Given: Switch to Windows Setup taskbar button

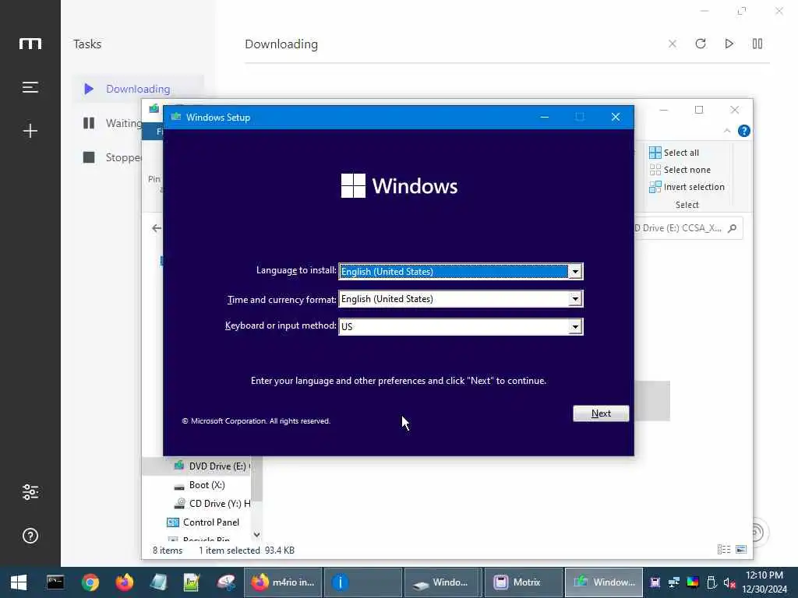Looking at the screenshot, I should 604,582.
